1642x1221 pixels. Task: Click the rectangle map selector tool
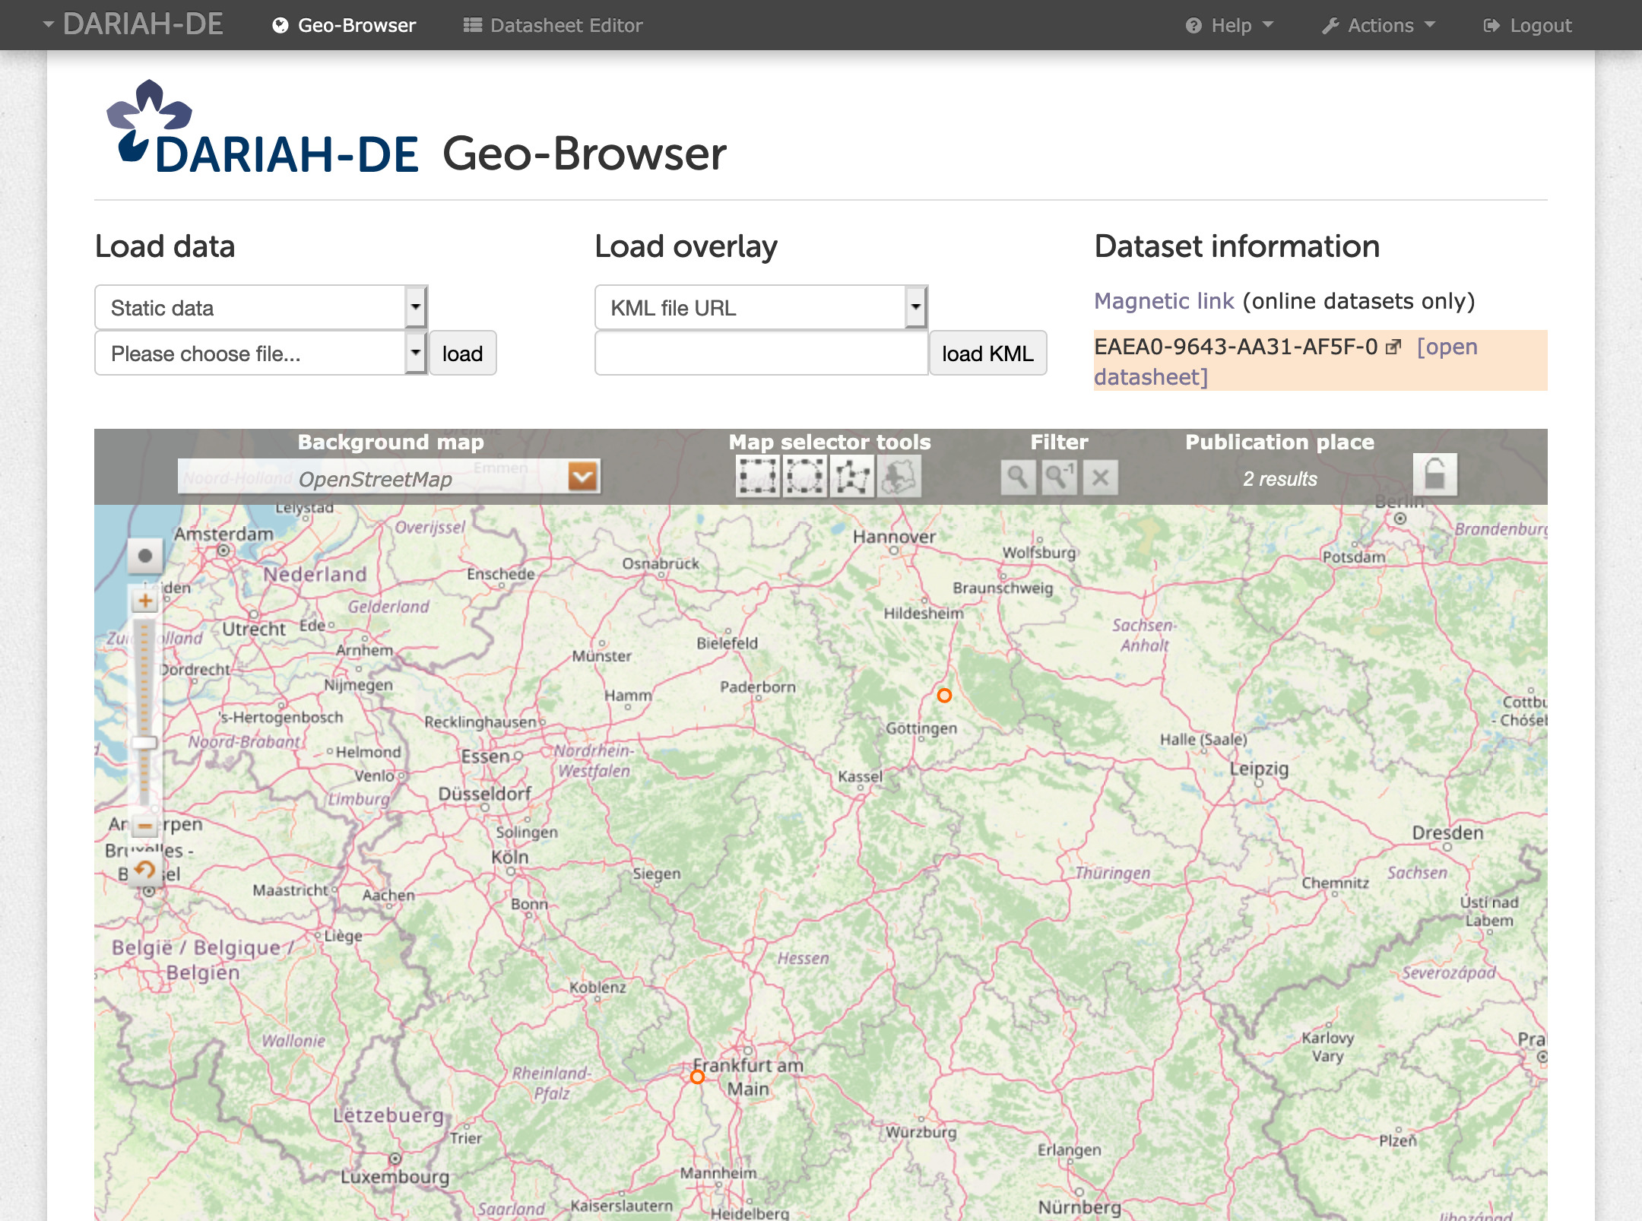756,476
